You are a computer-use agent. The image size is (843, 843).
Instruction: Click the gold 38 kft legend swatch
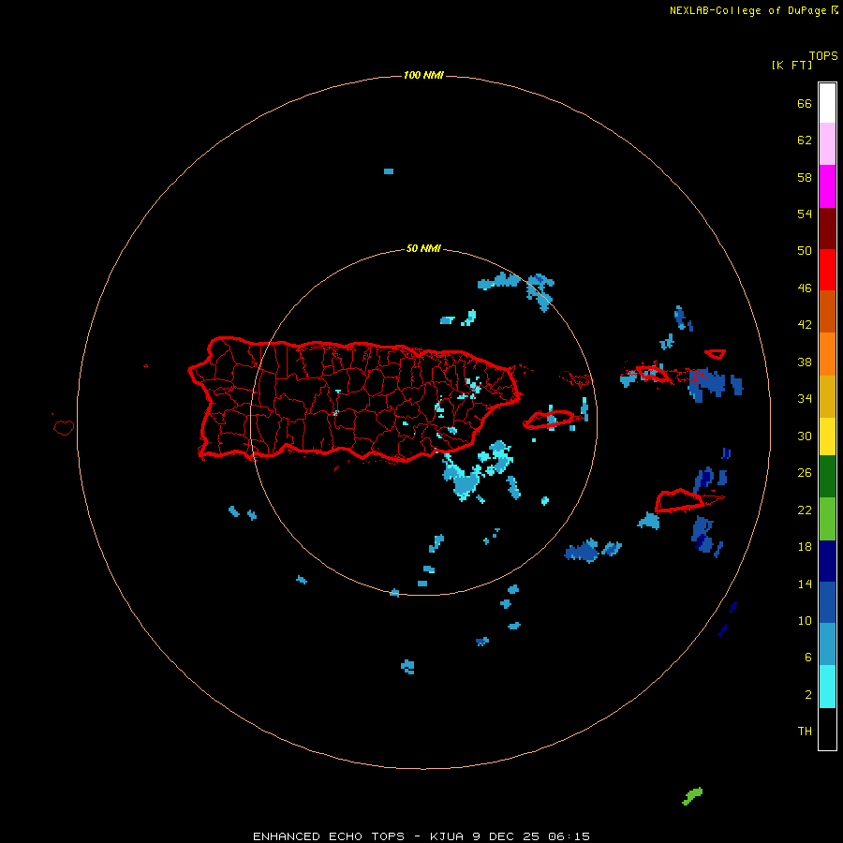click(827, 396)
